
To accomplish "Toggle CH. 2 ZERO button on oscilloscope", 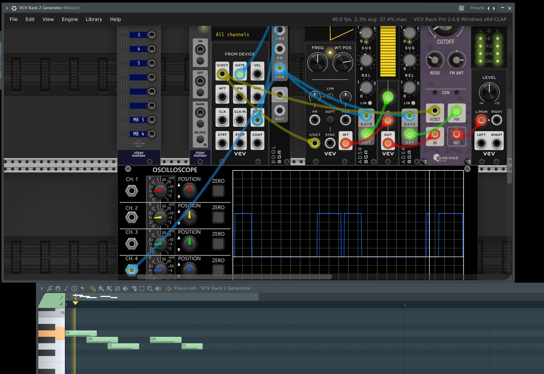I will (x=218, y=217).
